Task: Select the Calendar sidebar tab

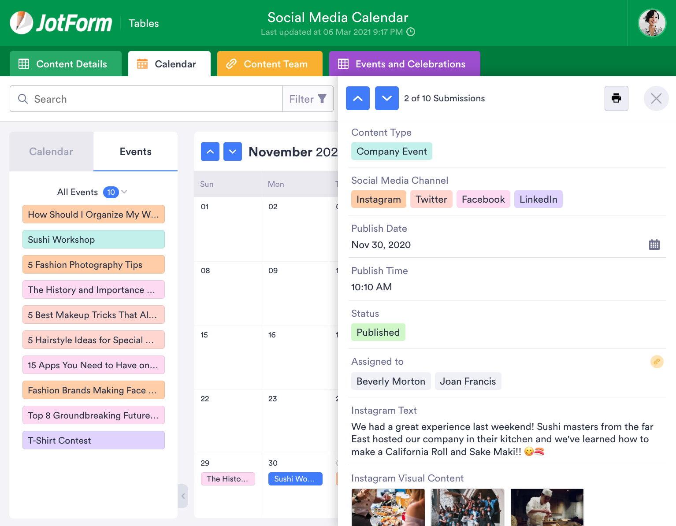Action: click(51, 152)
